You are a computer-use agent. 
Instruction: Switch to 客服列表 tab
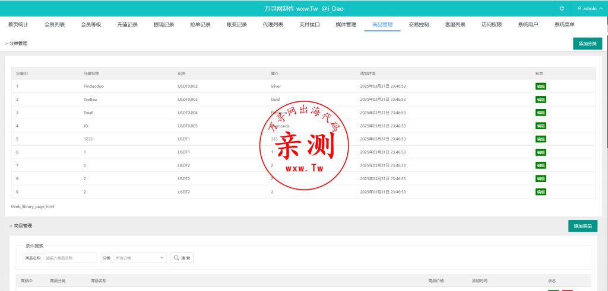tap(455, 24)
